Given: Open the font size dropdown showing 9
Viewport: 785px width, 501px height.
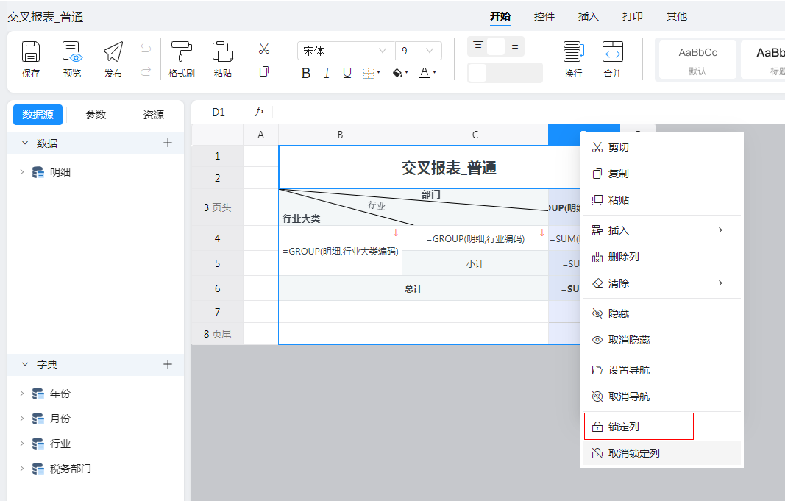Looking at the screenshot, I should coord(417,51).
